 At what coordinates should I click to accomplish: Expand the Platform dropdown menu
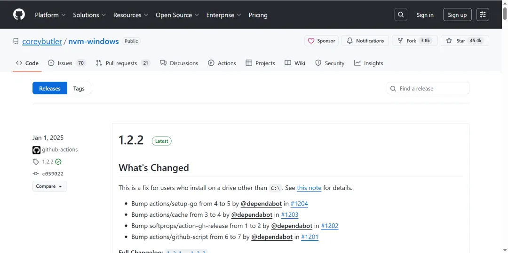point(50,15)
